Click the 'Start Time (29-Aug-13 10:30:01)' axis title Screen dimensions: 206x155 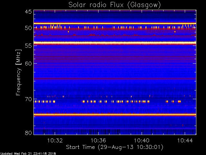[x=115, y=147]
